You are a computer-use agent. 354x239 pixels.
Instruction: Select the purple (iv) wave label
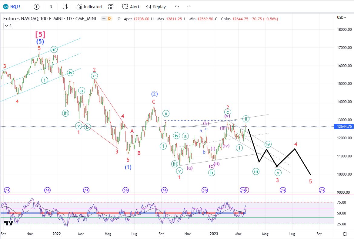pos(226,146)
